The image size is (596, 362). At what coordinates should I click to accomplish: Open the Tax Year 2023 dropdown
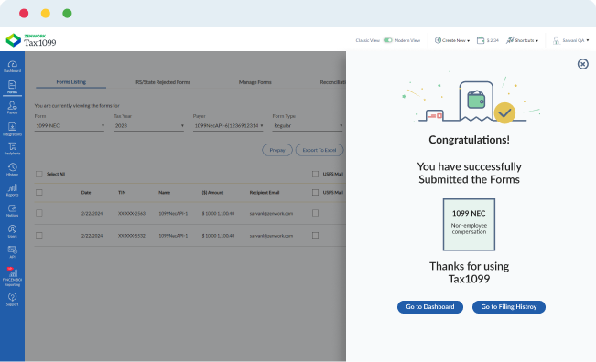point(148,126)
